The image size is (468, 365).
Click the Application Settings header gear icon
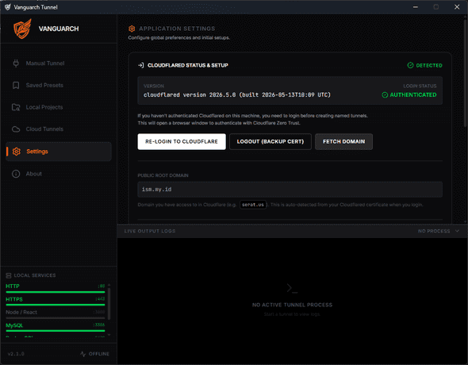pyautogui.click(x=132, y=29)
